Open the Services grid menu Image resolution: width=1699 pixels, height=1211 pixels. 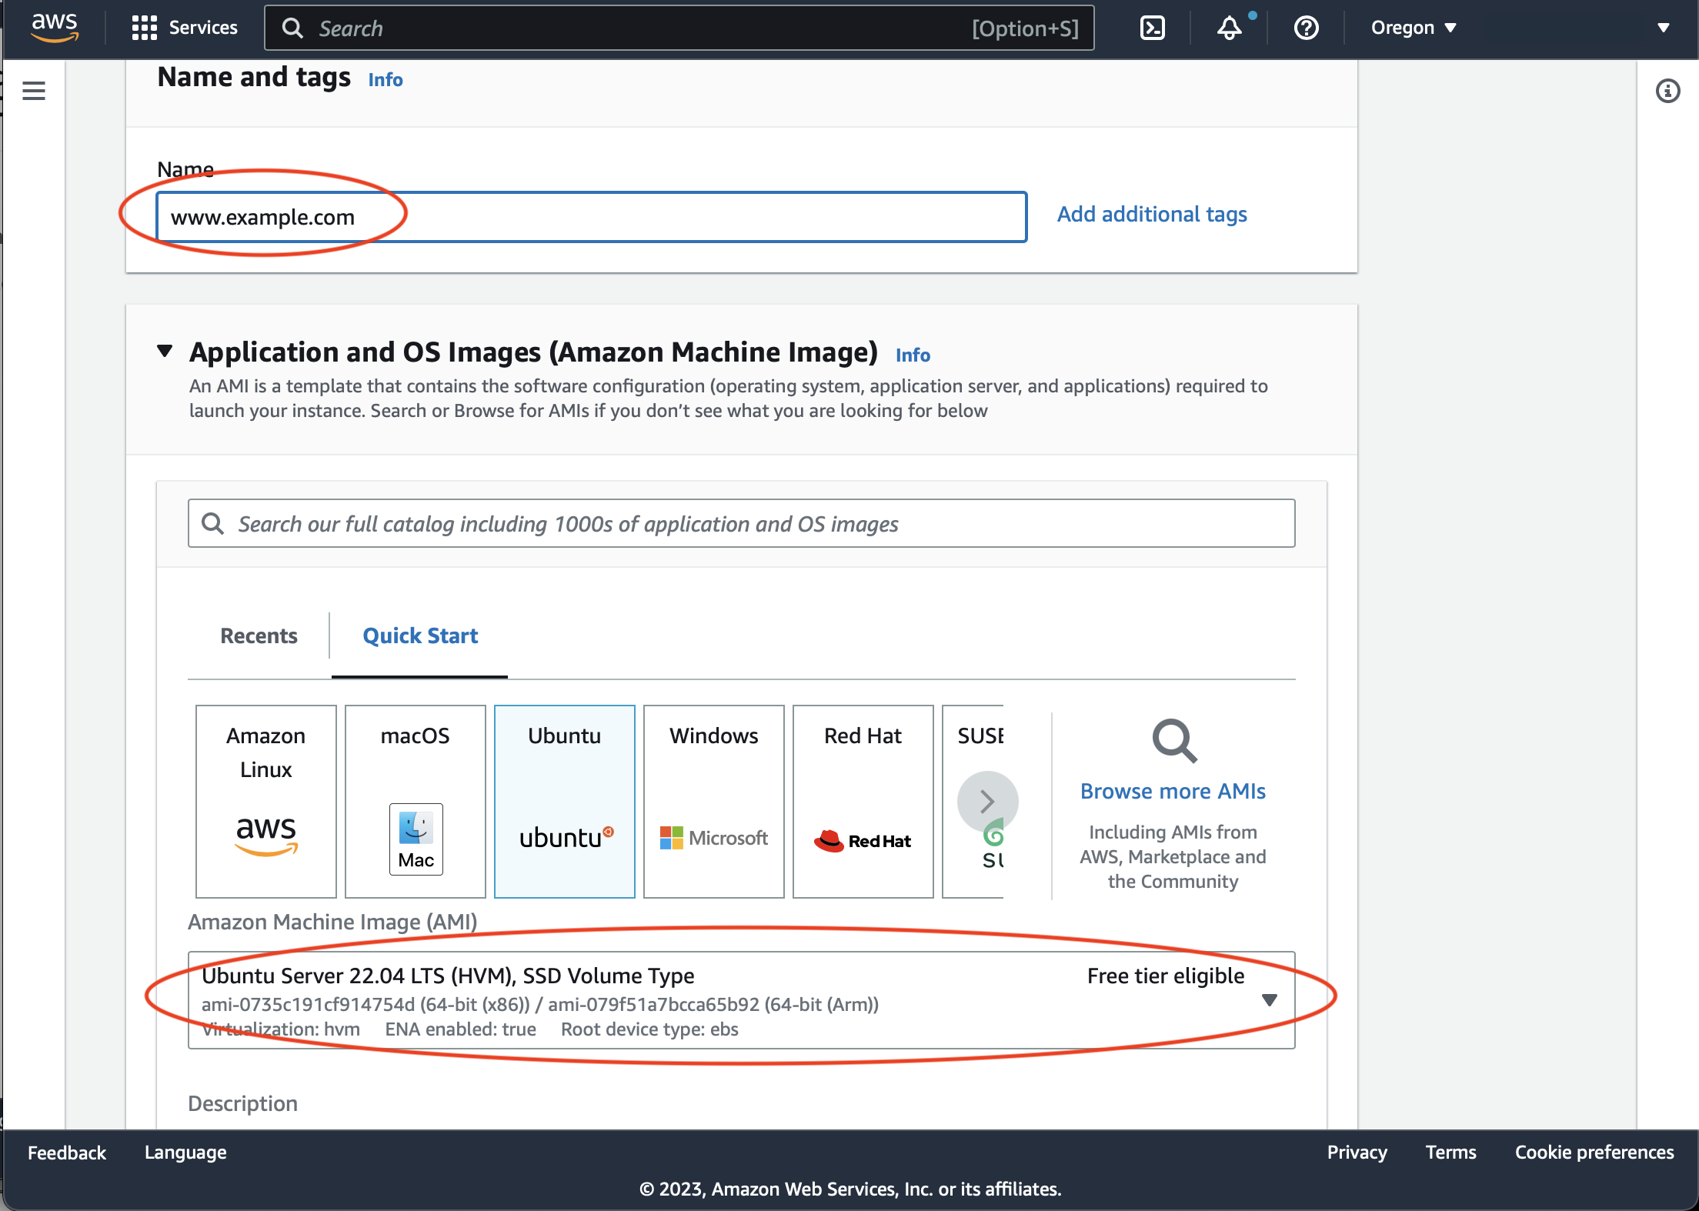point(144,28)
